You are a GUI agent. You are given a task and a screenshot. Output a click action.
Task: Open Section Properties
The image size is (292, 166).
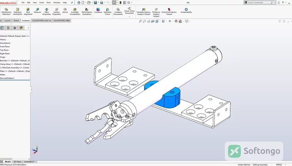click(57, 12)
